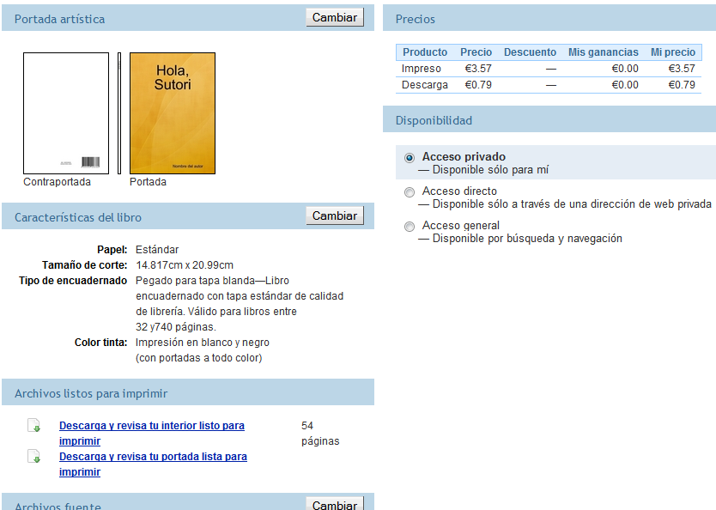The height and width of the screenshot is (510, 716).
Task: Click the orange Portada cover thumbnail
Action: tap(172, 113)
